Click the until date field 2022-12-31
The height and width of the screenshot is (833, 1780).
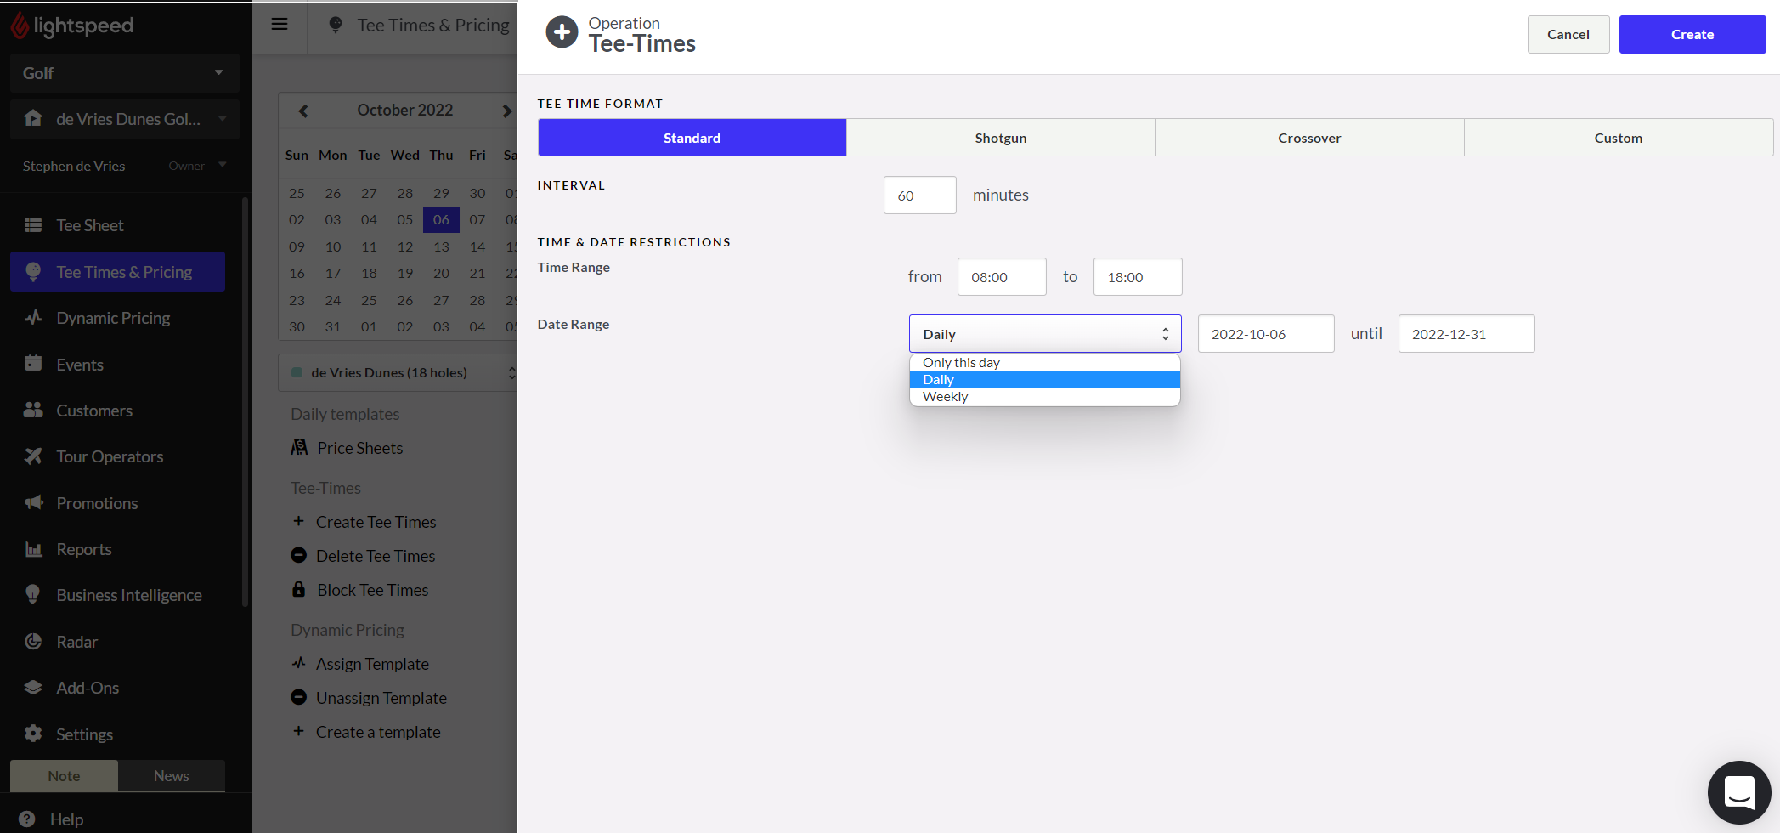[1466, 334]
